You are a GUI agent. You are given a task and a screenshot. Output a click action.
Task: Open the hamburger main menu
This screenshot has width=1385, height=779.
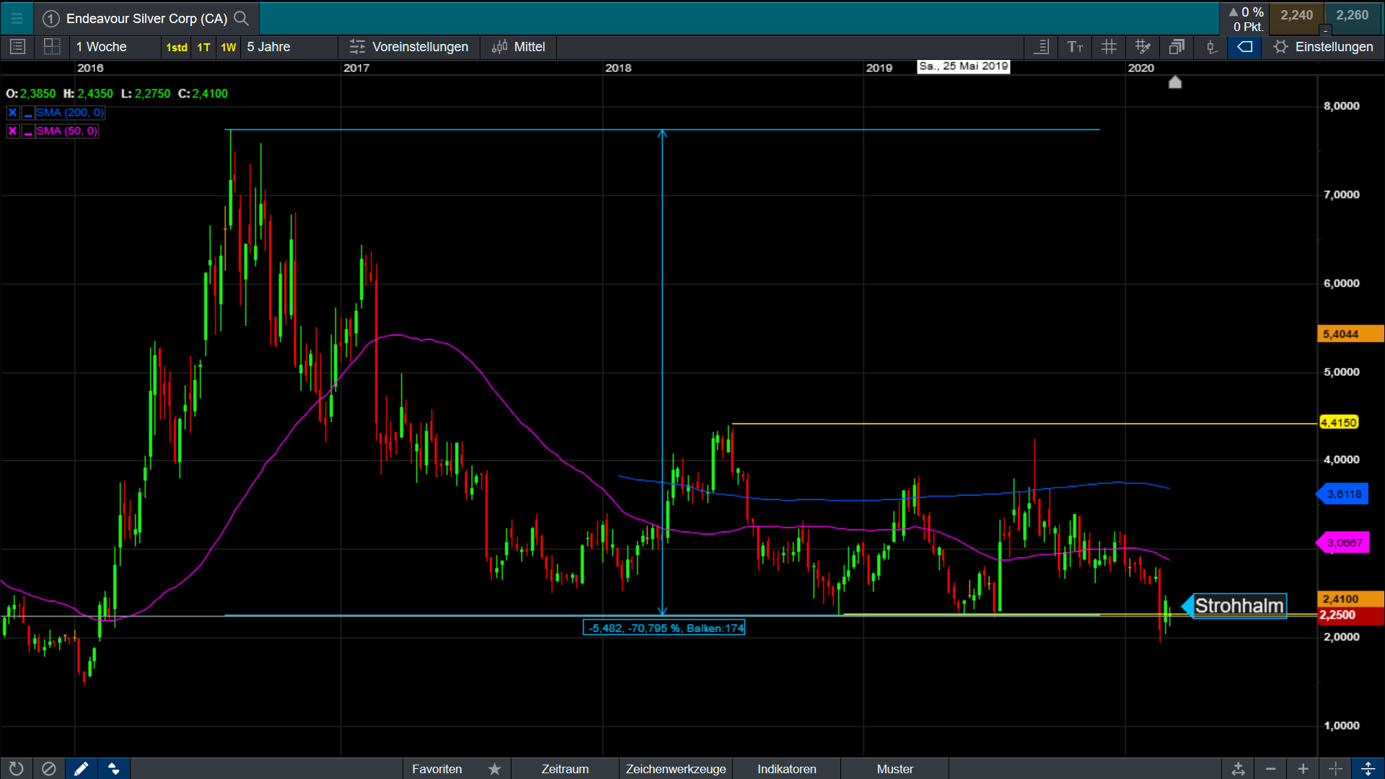point(17,18)
